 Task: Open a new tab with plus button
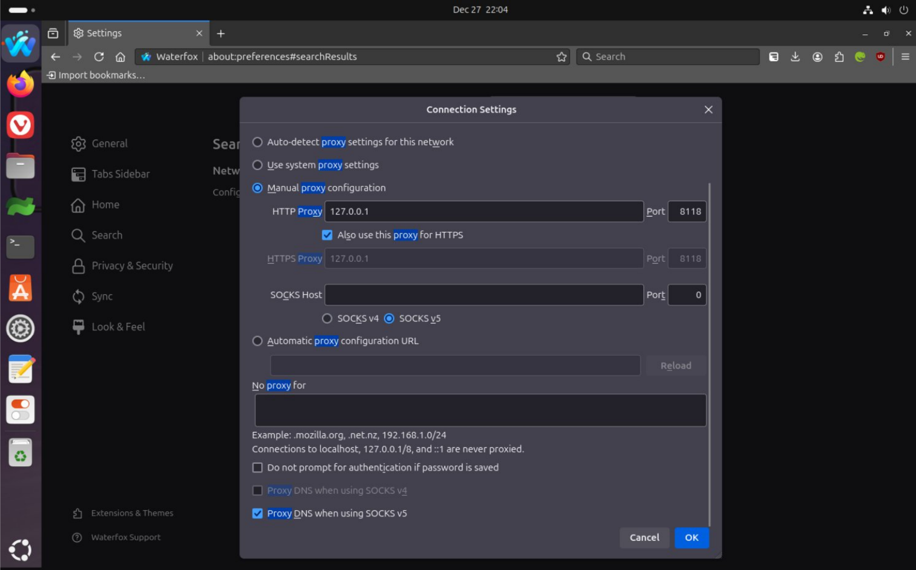point(220,33)
